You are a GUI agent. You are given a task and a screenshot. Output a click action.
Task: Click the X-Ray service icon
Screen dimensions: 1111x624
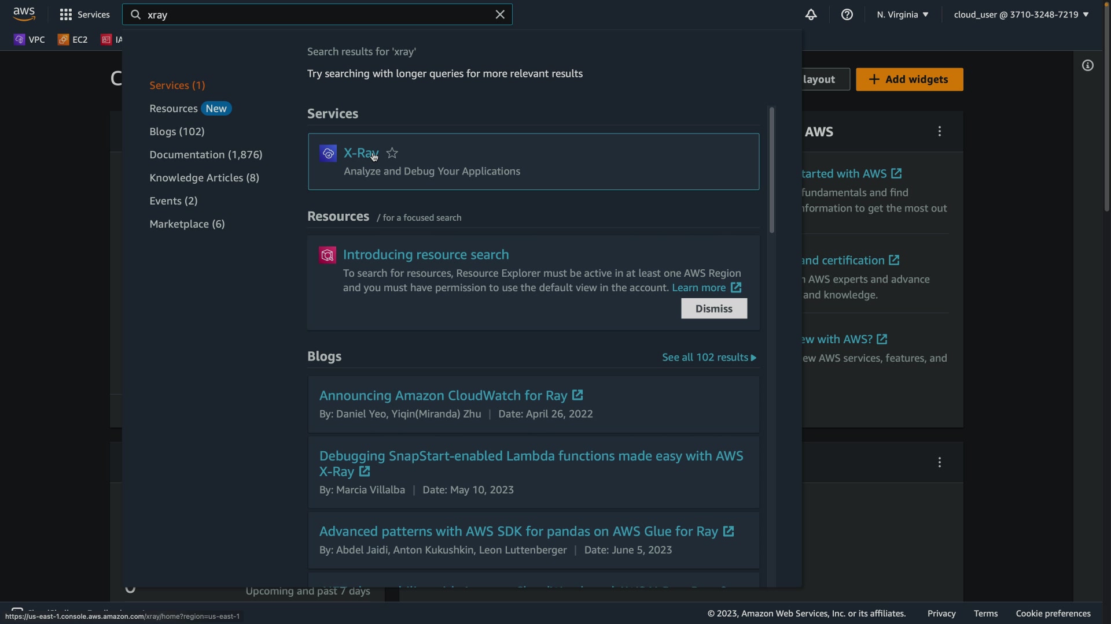tap(328, 153)
